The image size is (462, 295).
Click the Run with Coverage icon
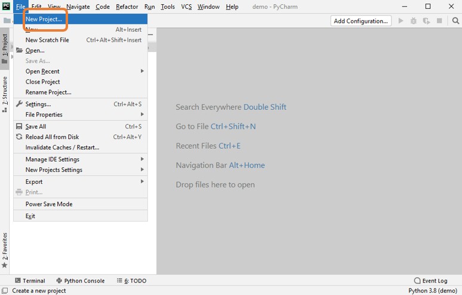point(426,21)
